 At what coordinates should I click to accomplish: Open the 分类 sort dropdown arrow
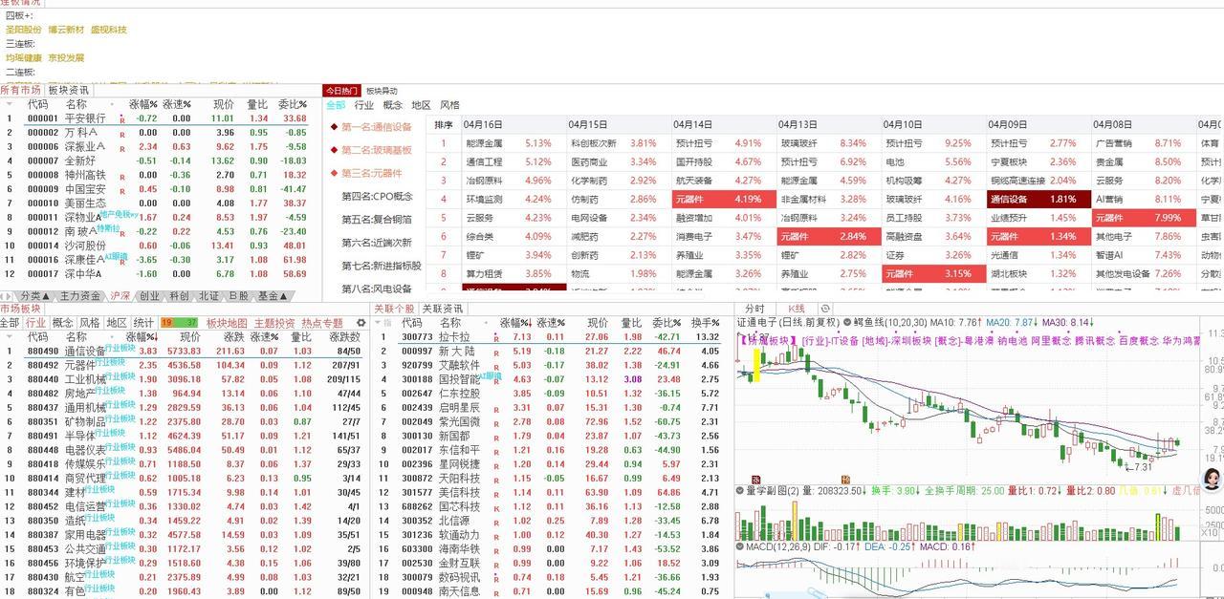coord(45,297)
